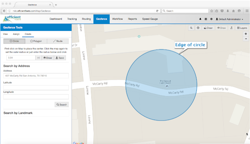The width and height of the screenshot is (250, 144).
Task: Open the settings gear icon
Action: [x=211, y=19]
